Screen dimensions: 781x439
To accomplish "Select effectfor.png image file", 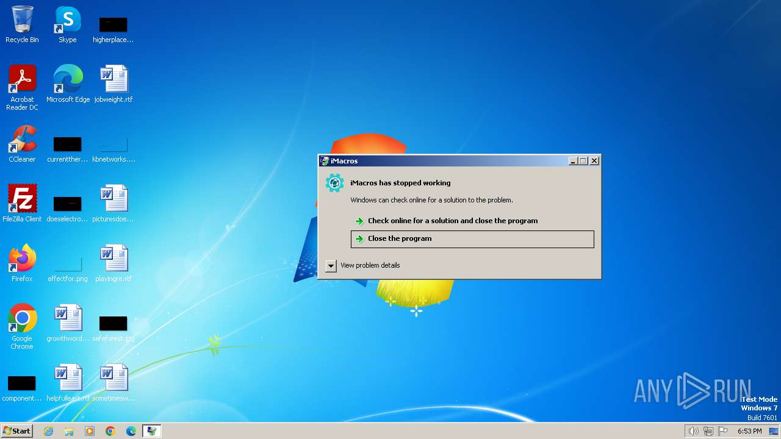I will pos(68,268).
